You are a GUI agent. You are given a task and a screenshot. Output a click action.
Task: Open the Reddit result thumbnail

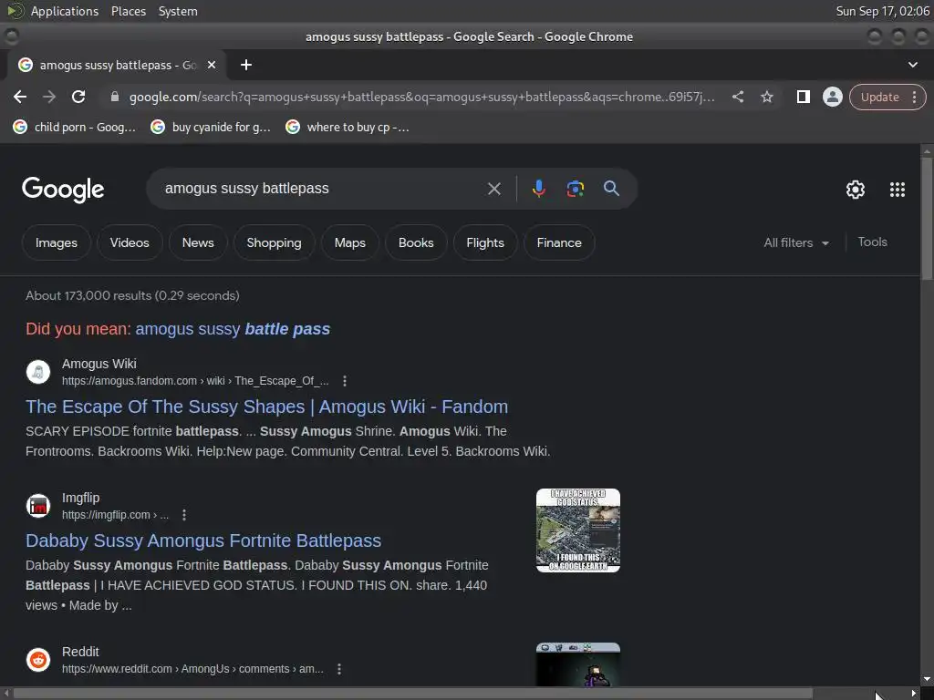pos(577,664)
